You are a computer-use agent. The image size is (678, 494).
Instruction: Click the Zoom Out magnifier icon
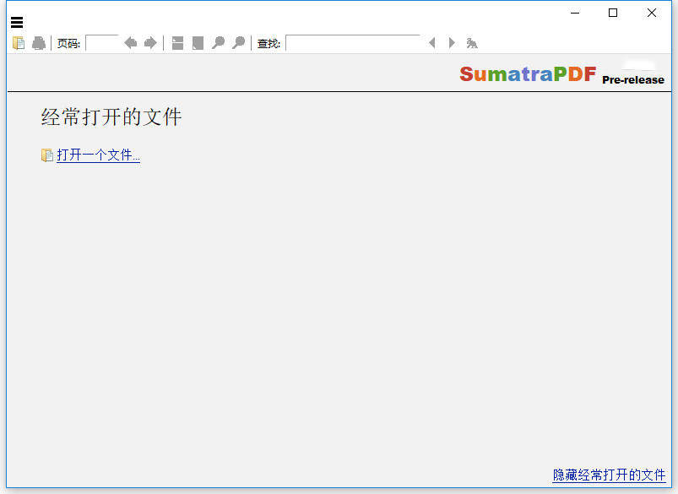pos(218,43)
